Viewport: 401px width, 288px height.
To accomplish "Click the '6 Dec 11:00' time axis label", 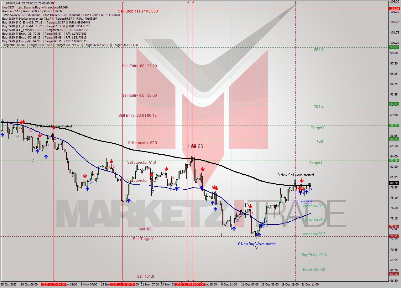I will point(229,285).
